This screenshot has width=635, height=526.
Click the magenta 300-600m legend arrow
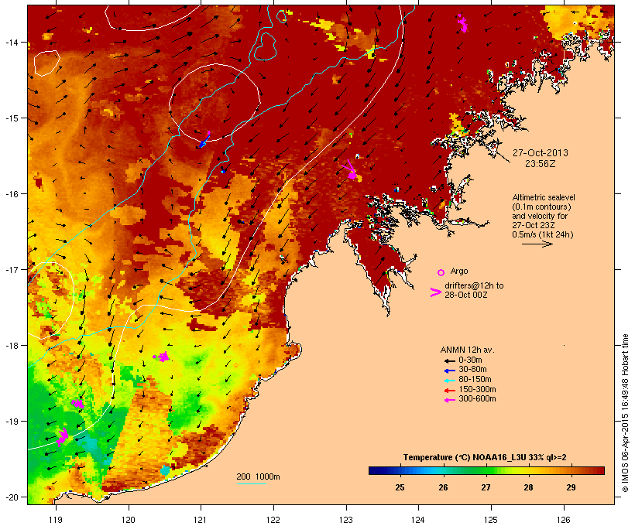pyautogui.click(x=449, y=400)
